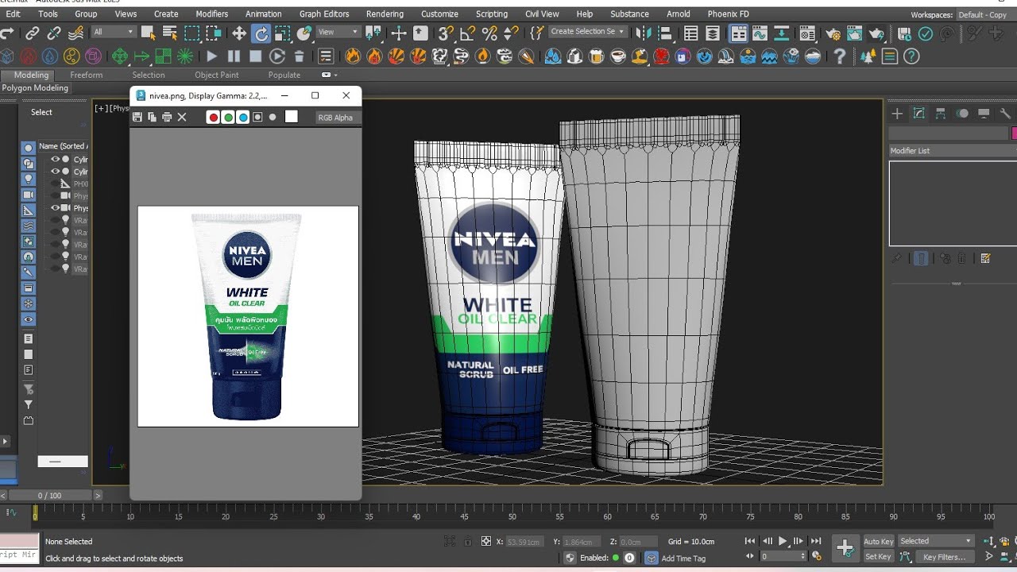Toggle blue channel in image viewer

click(243, 117)
